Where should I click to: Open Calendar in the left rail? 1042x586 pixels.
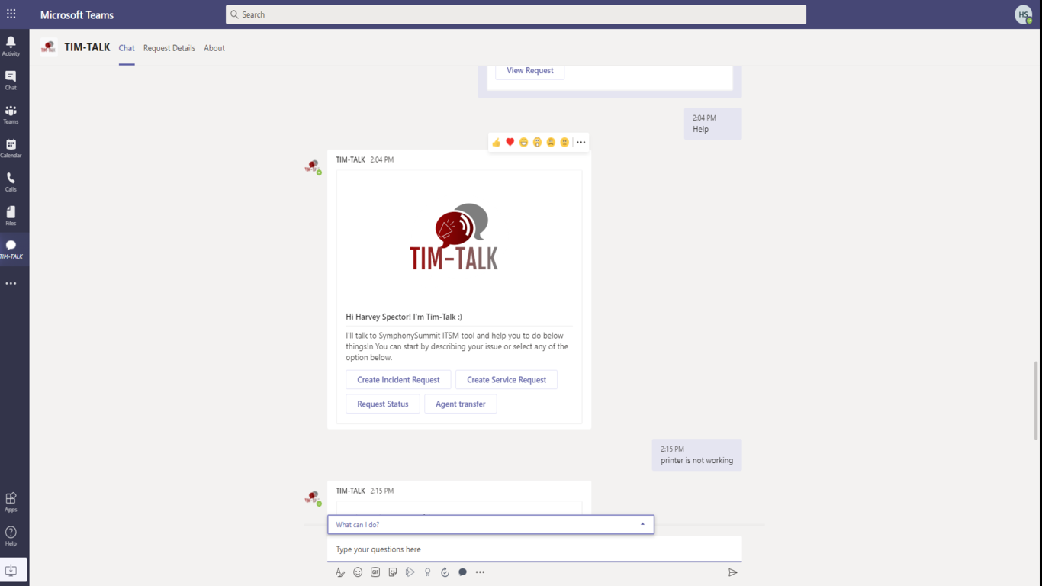[x=11, y=148]
